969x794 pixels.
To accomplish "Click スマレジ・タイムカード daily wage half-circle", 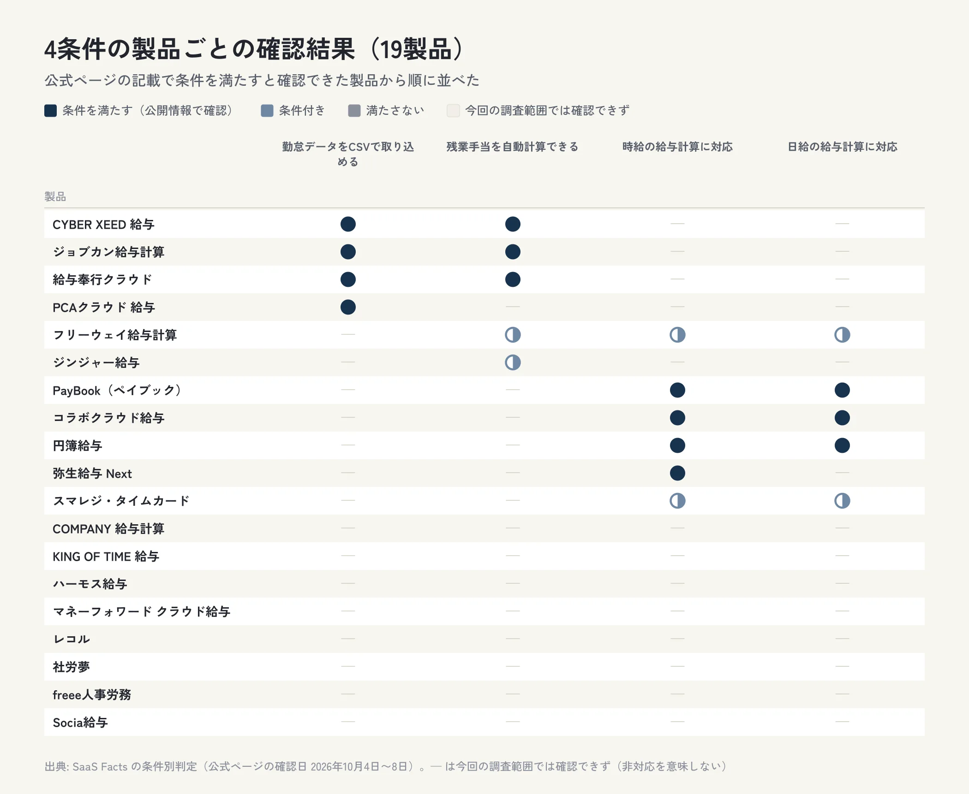I will pyautogui.click(x=842, y=501).
